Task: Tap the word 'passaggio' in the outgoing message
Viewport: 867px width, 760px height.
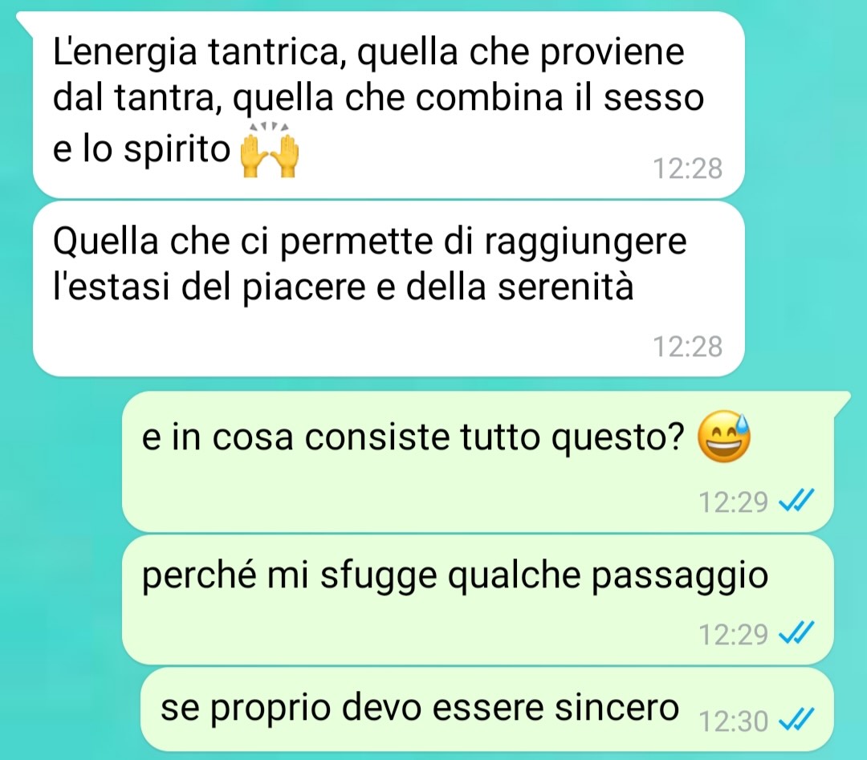Action: 680,577
